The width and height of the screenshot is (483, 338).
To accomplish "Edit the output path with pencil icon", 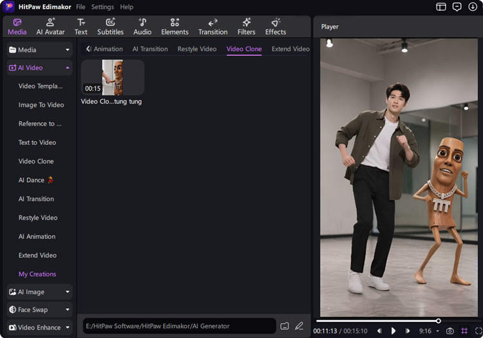I will [x=299, y=326].
